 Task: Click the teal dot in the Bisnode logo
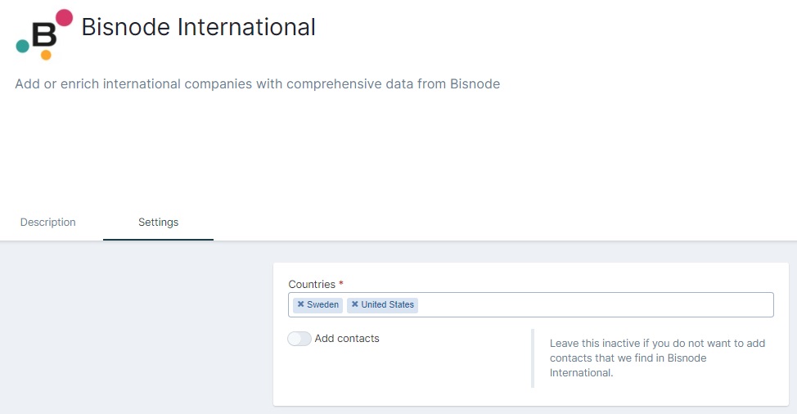point(23,46)
